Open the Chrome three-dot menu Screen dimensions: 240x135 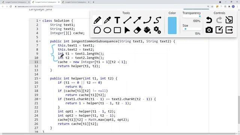(x=237, y=7)
